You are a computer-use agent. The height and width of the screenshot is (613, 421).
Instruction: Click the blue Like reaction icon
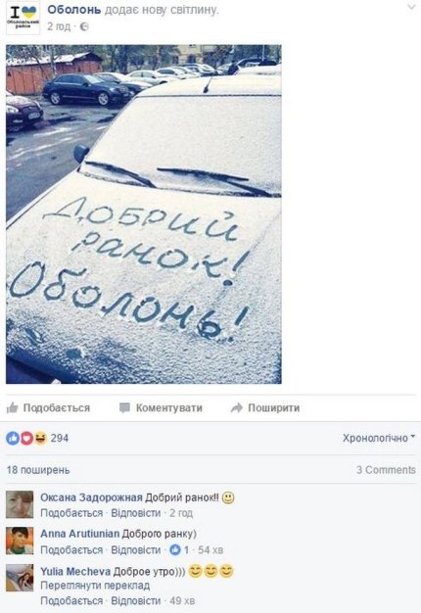[x=13, y=439]
